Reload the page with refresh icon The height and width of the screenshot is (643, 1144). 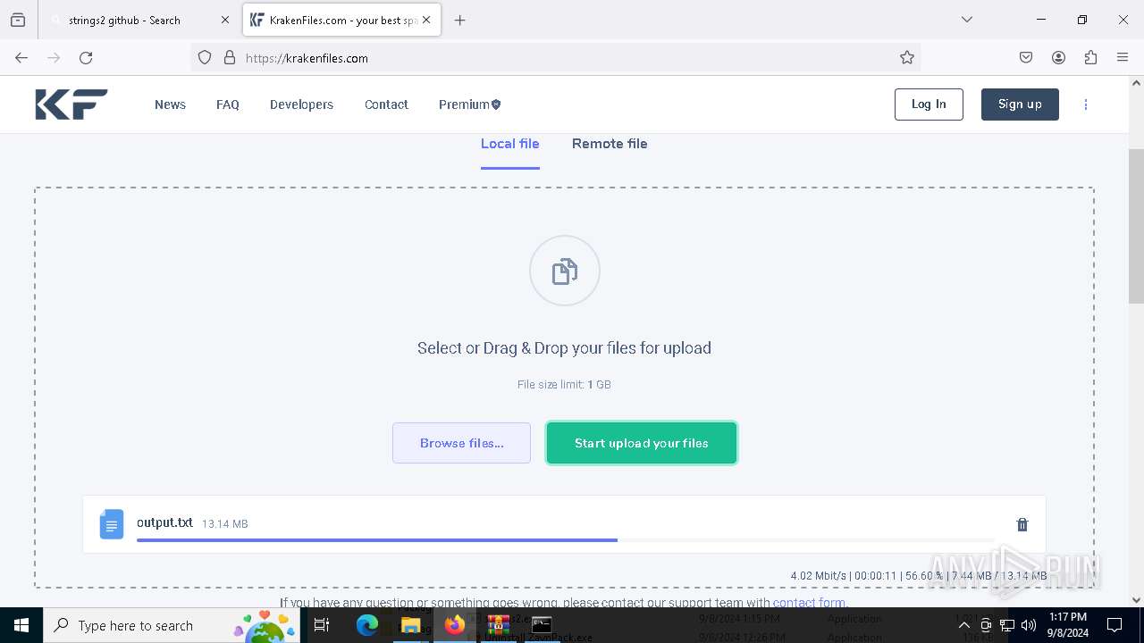[86, 58]
